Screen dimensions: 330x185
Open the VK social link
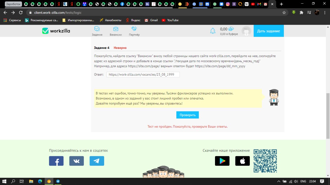coord(77,161)
